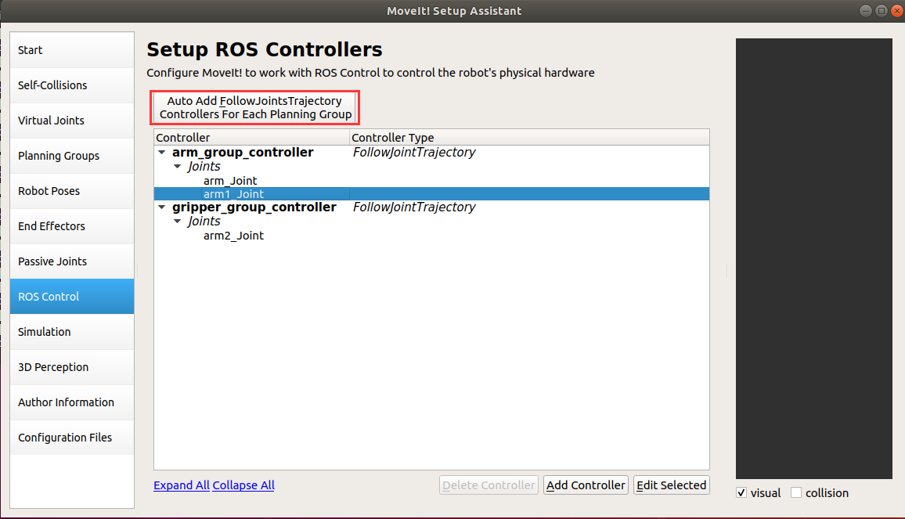Minimize the MoveIt Setup Assistant window
The height and width of the screenshot is (519, 905).
pyautogui.click(x=865, y=11)
